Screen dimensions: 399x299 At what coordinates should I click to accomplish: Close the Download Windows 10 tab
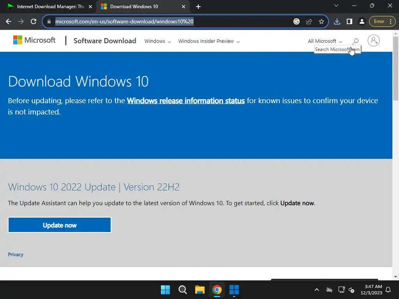(184, 7)
